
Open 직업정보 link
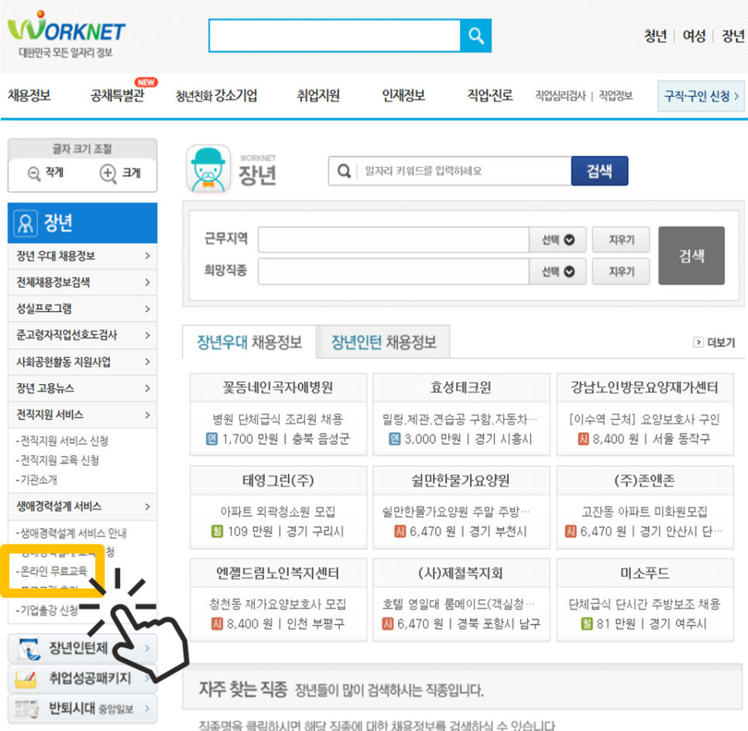click(x=616, y=96)
